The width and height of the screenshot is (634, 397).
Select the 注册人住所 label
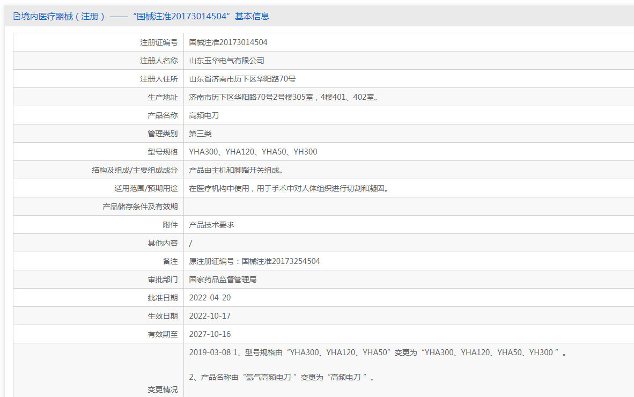(x=159, y=79)
